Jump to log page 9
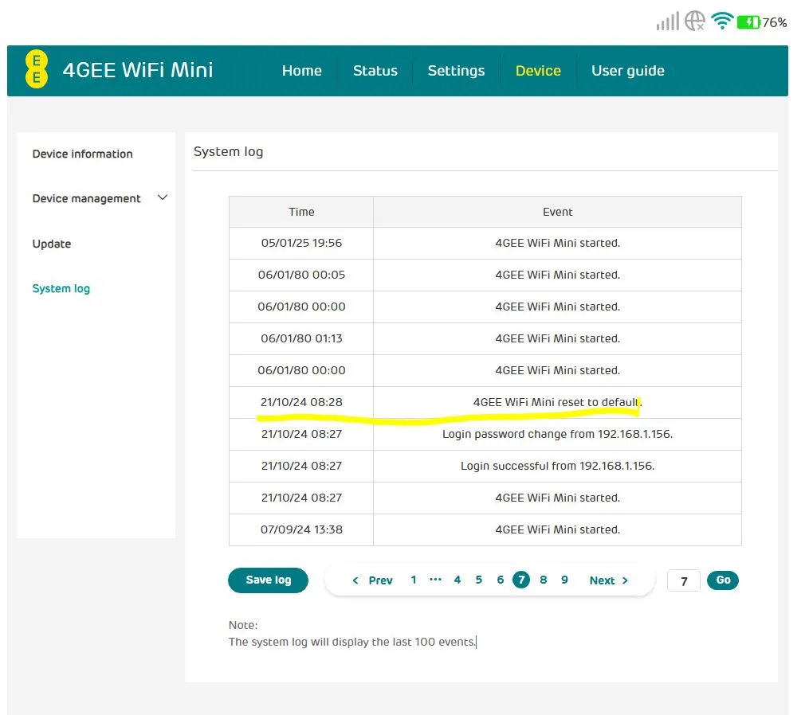Screen dimensions: 809x715 (x=564, y=580)
